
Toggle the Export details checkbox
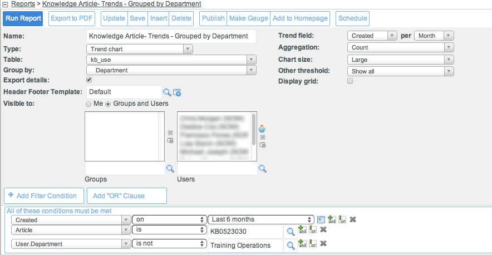click(89, 80)
